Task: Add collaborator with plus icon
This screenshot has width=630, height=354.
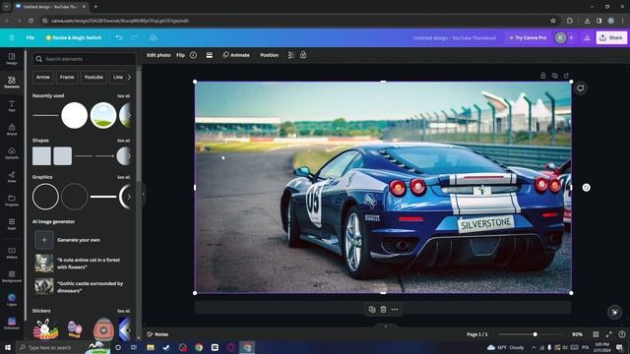Action: (571, 37)
